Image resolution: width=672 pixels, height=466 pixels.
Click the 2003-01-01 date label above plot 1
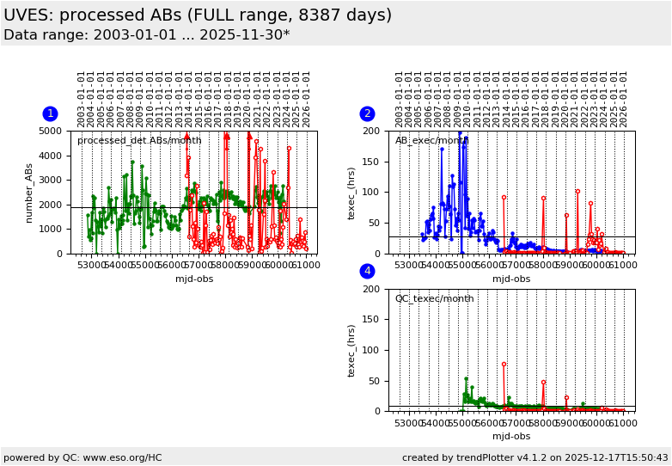82,99
